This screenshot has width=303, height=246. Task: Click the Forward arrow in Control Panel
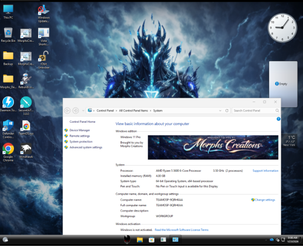[x=76, y=111]
